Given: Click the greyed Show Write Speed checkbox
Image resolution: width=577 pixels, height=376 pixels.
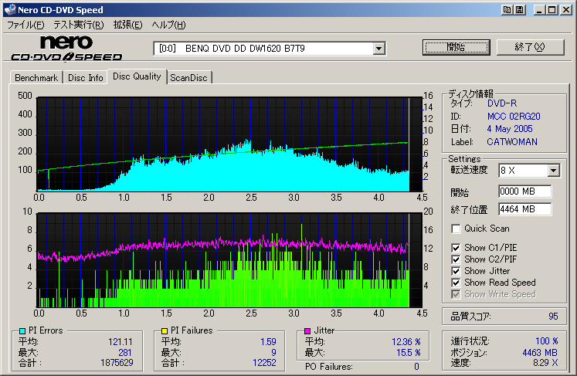Looking at the screenshot, I should click(x=456, y=294).
